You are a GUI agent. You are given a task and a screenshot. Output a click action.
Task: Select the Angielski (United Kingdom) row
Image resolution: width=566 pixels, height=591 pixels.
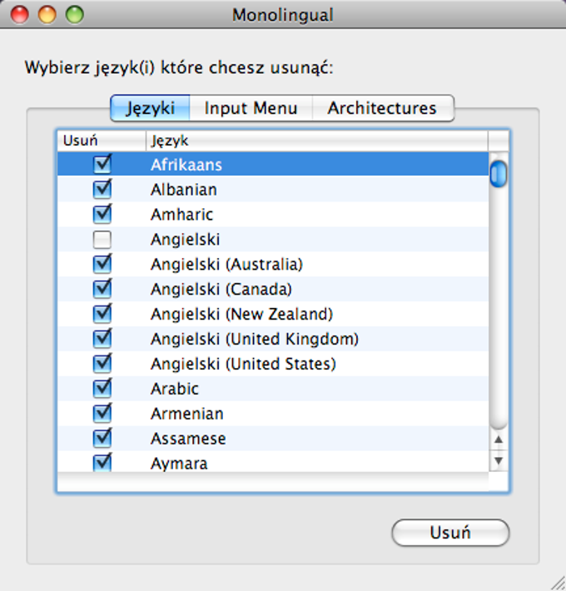coord(273,339)
